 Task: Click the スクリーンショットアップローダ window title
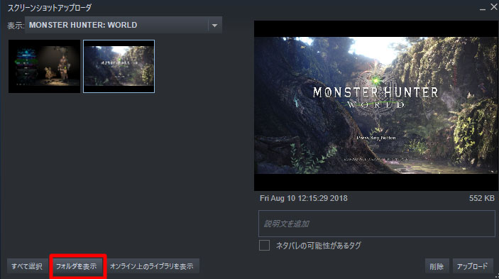(50, 8)
